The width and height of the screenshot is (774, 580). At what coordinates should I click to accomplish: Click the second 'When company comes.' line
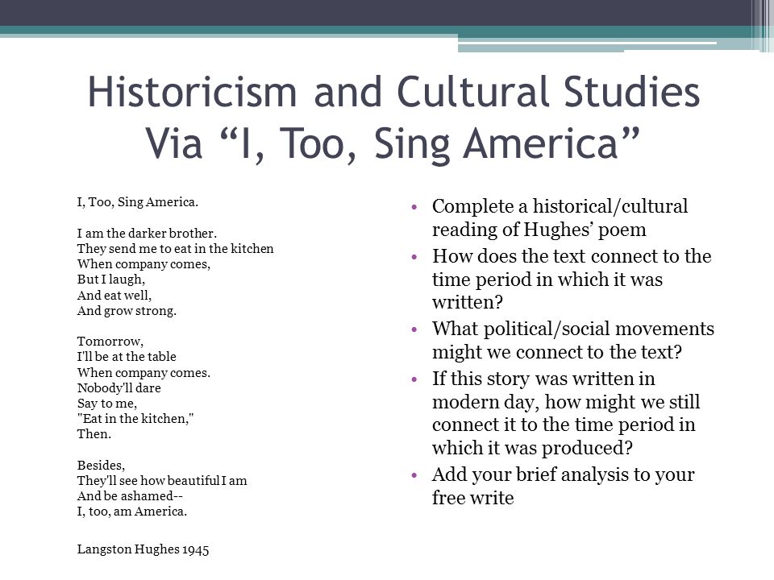tap(144, 373)
